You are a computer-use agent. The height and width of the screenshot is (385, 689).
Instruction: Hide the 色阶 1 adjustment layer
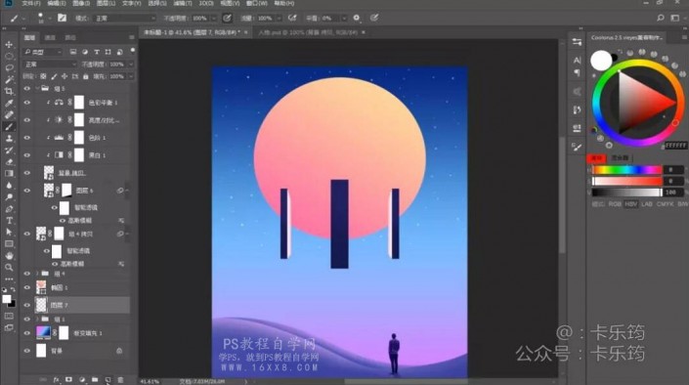coord(27,138)
